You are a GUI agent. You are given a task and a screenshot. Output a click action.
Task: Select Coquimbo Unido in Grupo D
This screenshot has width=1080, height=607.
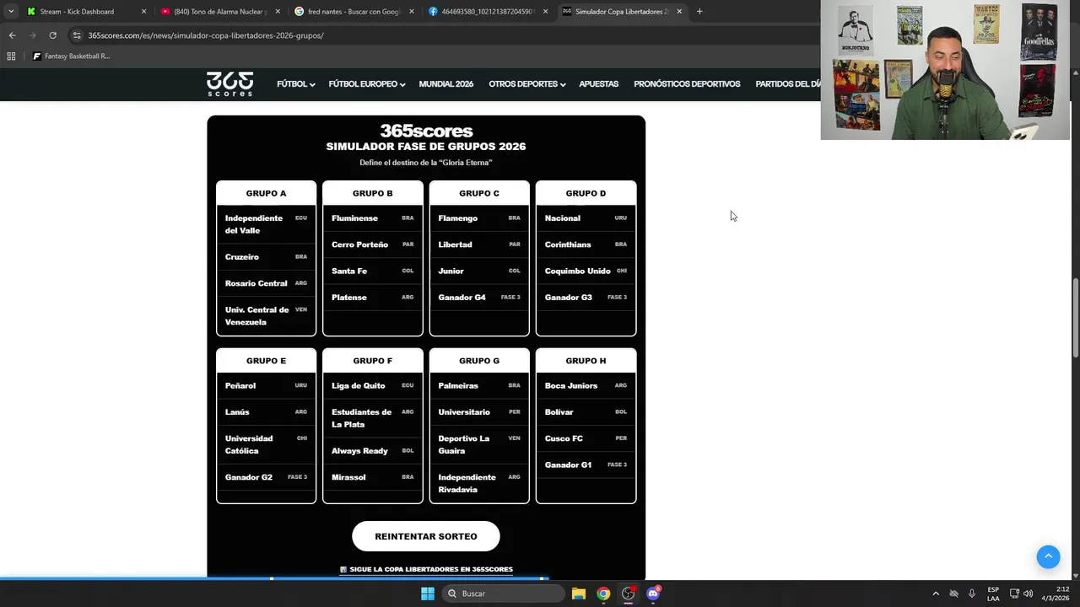point(586,271)
